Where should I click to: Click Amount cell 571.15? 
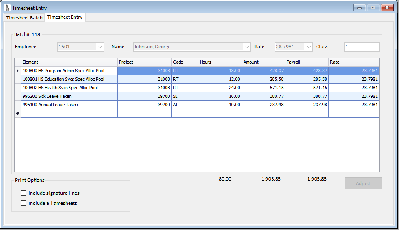click(263, 88)
